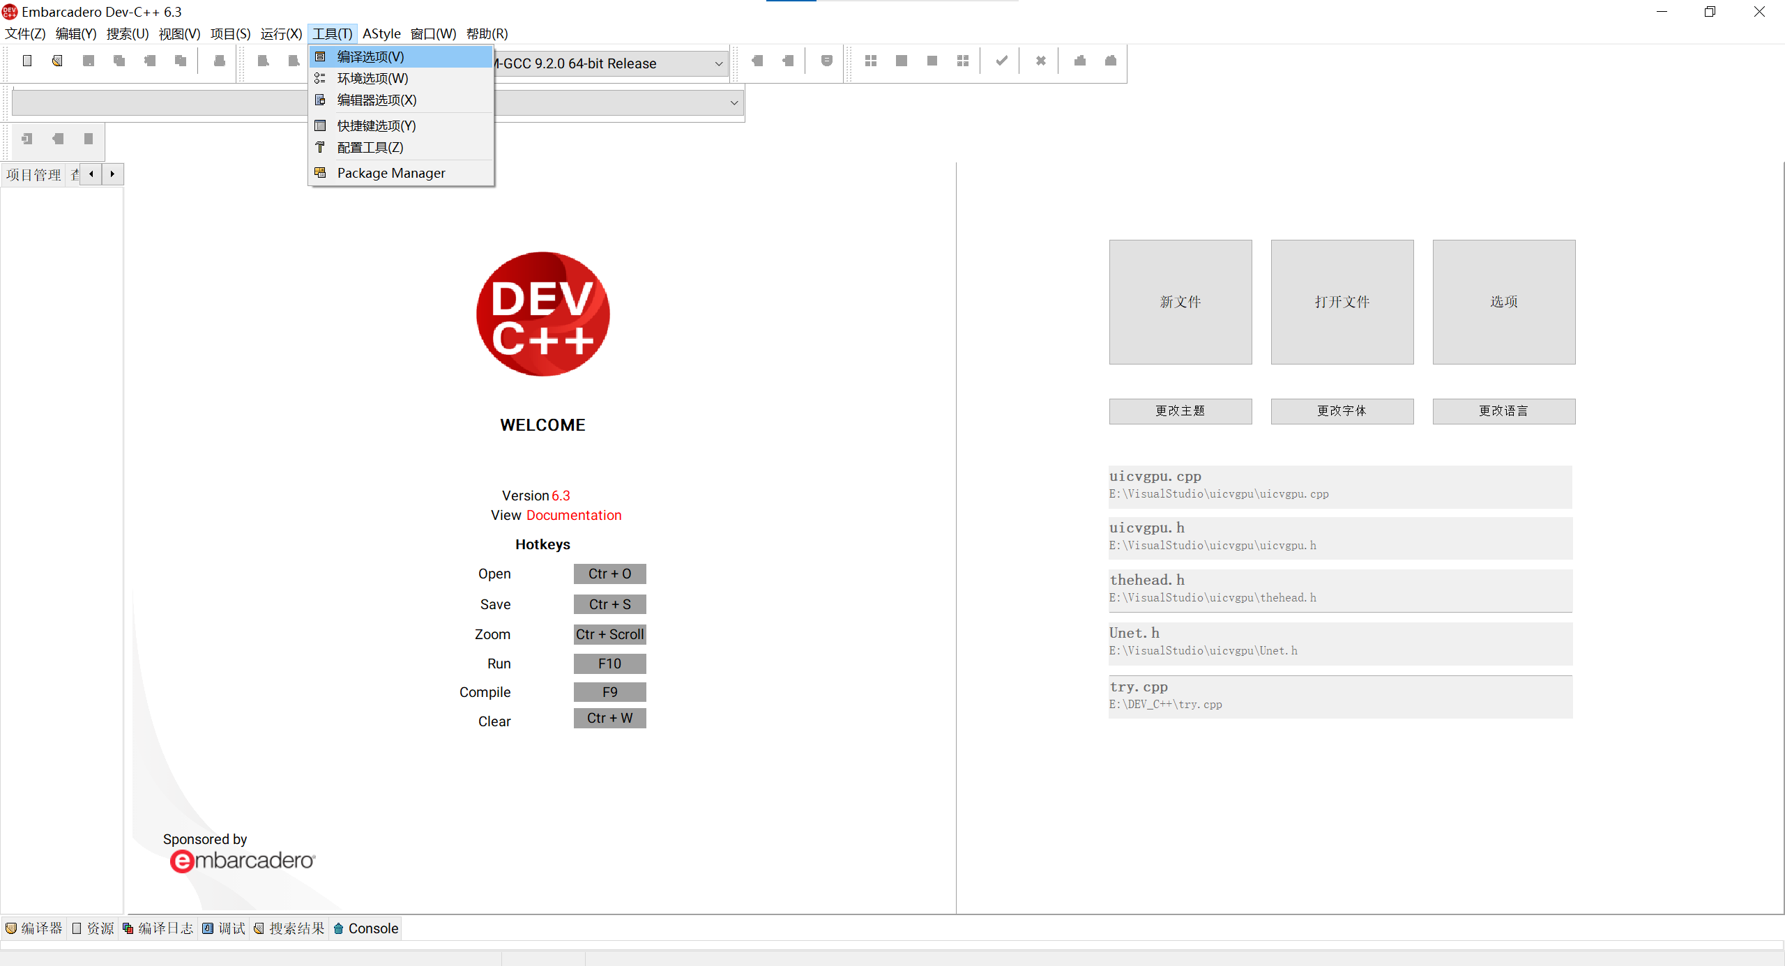Switch to the 资源 bottom tab
This screenshot has height=966, width=1785.
pos(93,928)
